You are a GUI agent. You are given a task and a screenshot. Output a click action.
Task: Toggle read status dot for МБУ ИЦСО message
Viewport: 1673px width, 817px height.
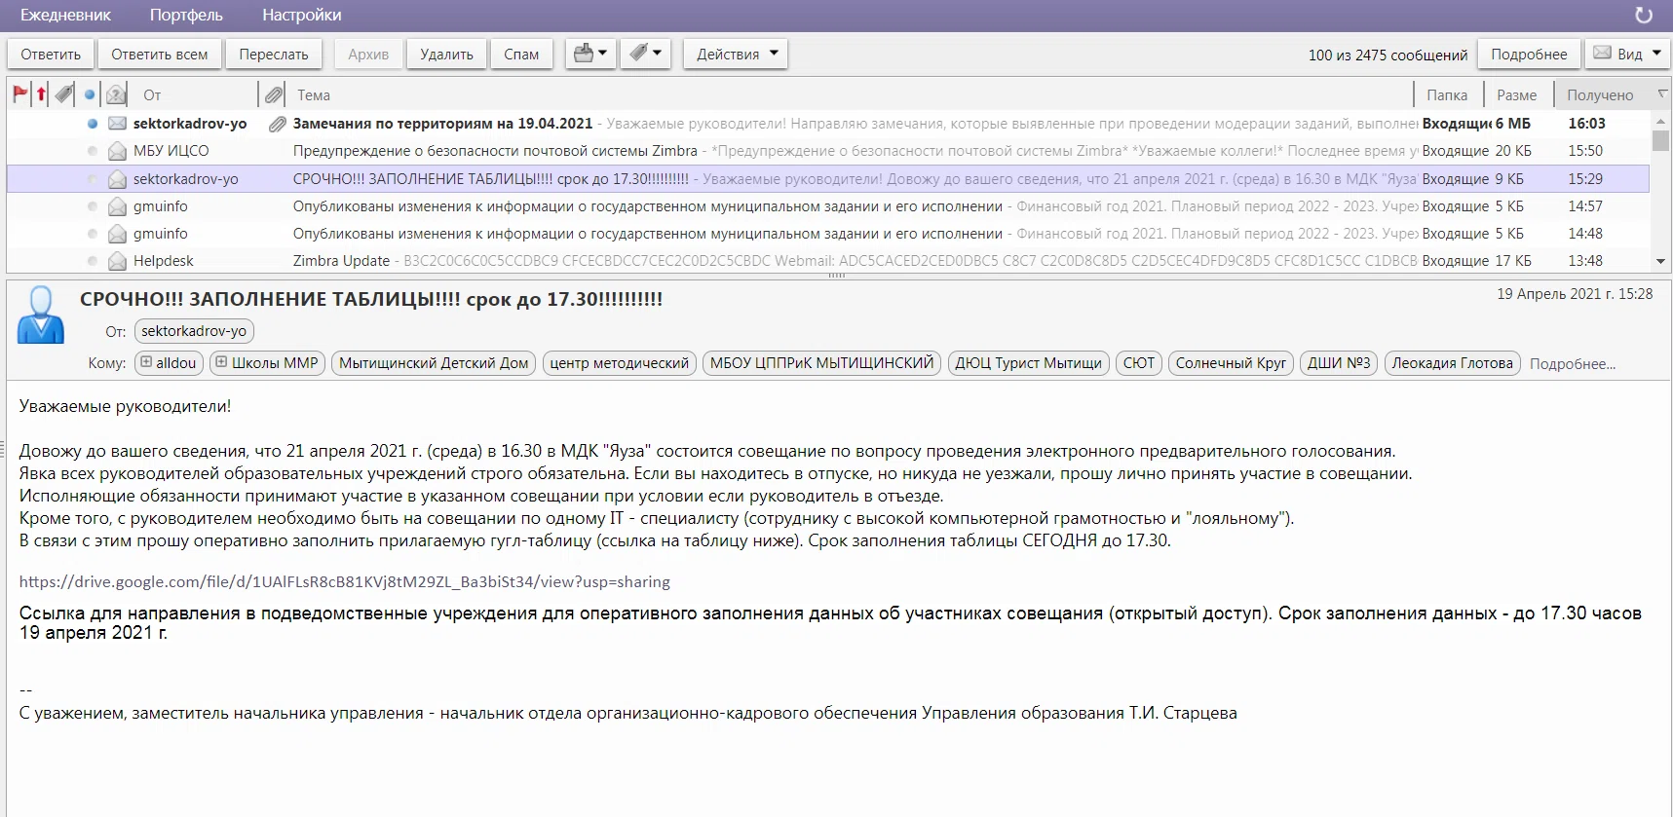[92, 151]
